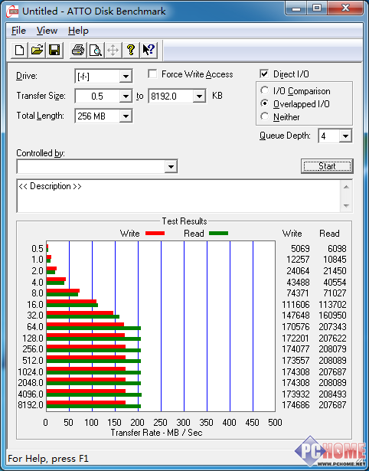Expand the Total Length dropdown
369x471 pixels.
pyautogui.click(x=126, y=116)
